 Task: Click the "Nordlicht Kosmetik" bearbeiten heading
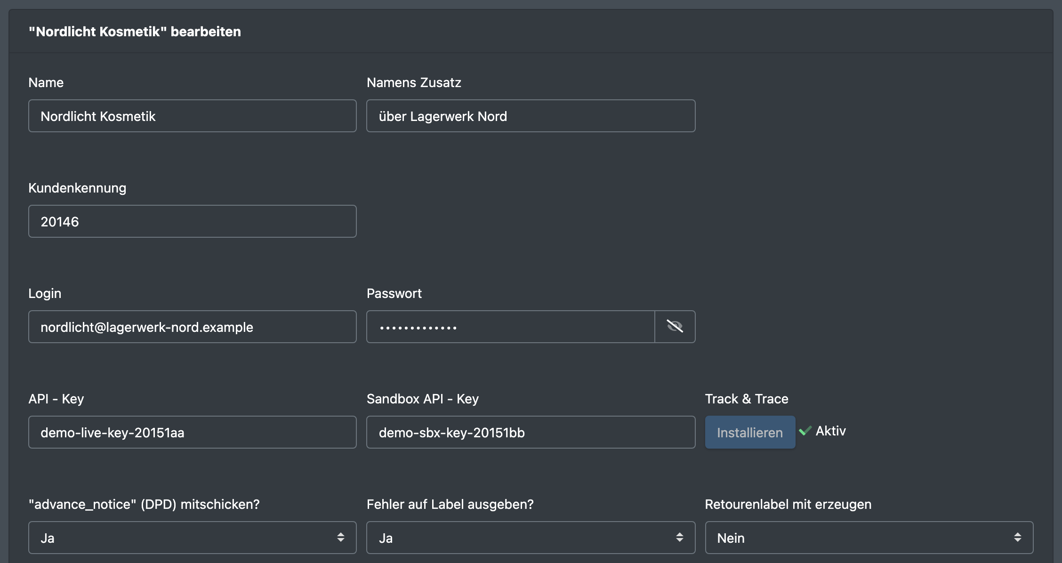(x=135, y=32)
